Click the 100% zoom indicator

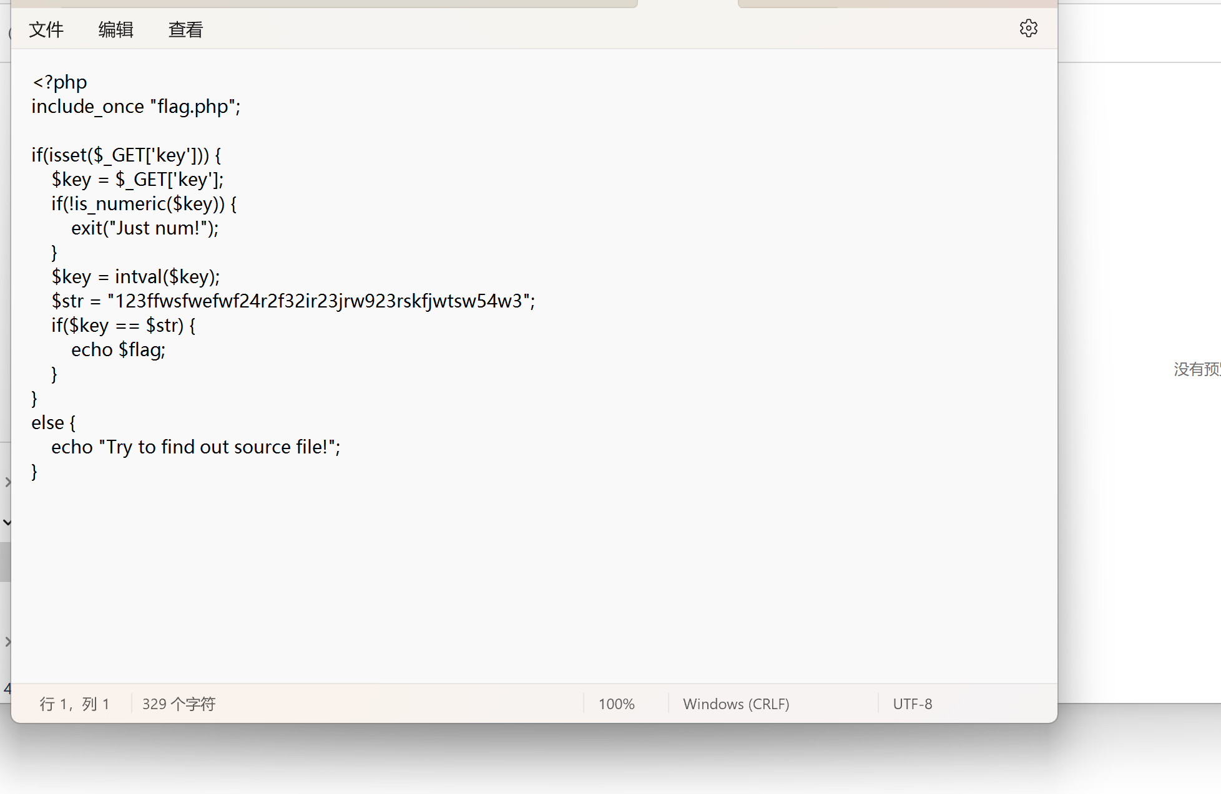coord(616,704)
